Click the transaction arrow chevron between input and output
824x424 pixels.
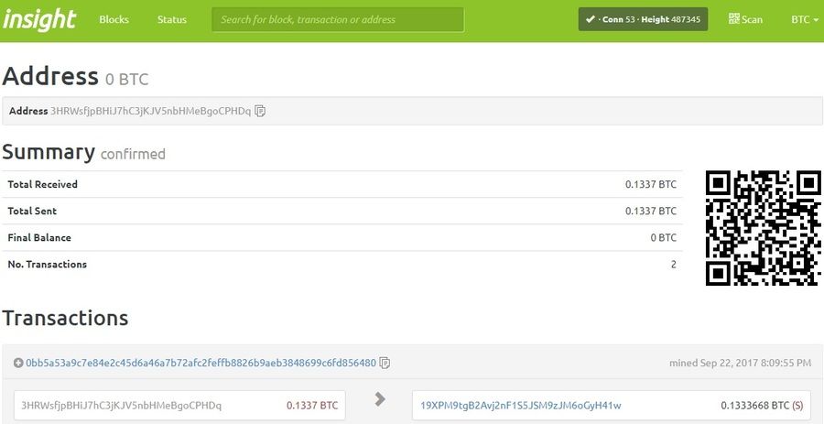pos(379,399)
